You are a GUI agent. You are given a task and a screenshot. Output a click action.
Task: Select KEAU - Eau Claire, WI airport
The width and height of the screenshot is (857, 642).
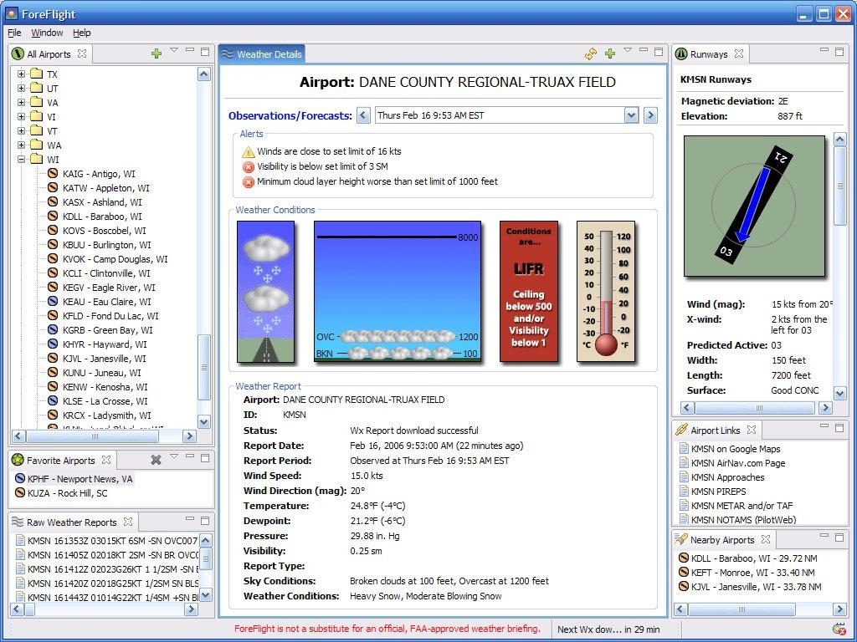[107, 301]
